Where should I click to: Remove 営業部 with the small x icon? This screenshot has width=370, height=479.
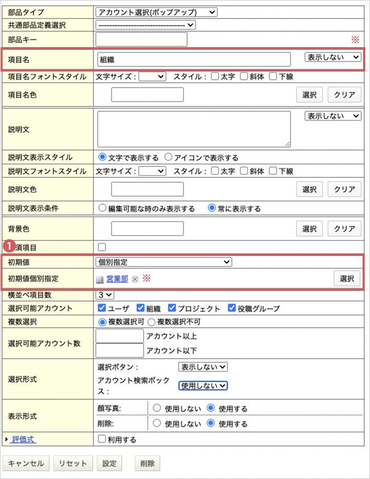(x=135, y=279)
